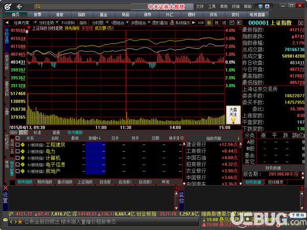307x230 pixels.
Task: Click the yellow diamond icon beside 工程建筑
Action: click(23, 144)
